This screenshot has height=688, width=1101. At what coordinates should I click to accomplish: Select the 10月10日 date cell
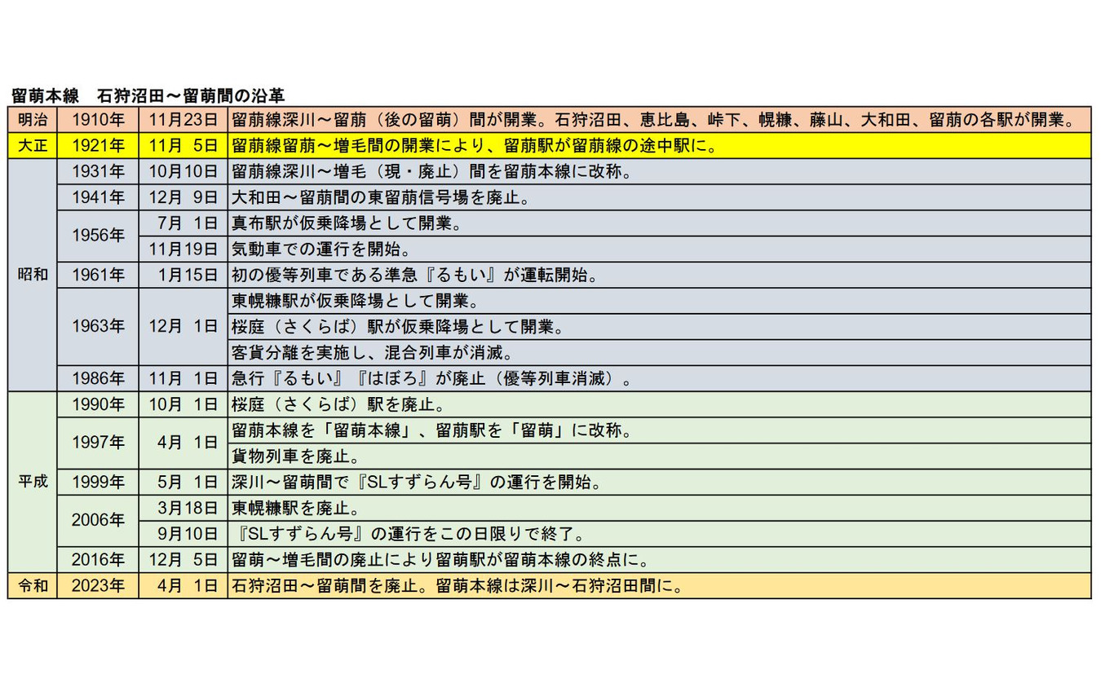click(x=183, y=171)
